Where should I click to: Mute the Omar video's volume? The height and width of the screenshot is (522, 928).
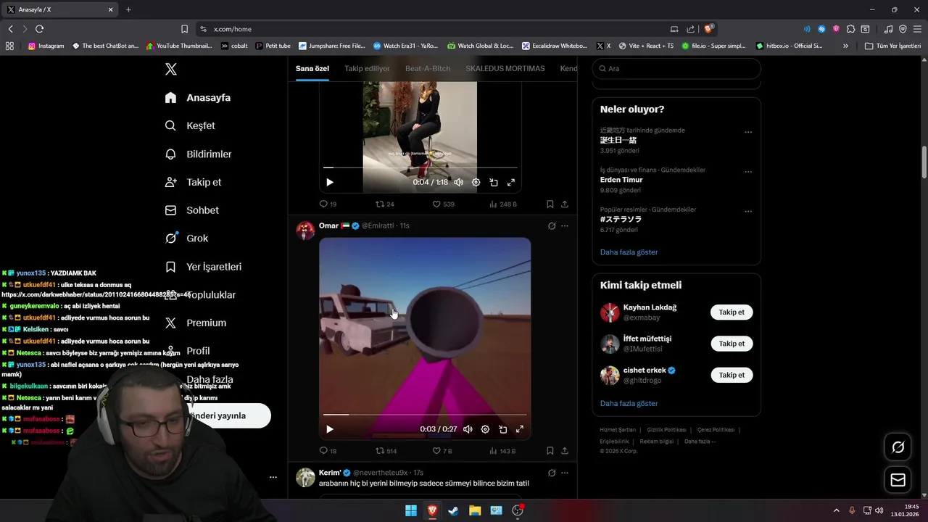click(468, 429)
